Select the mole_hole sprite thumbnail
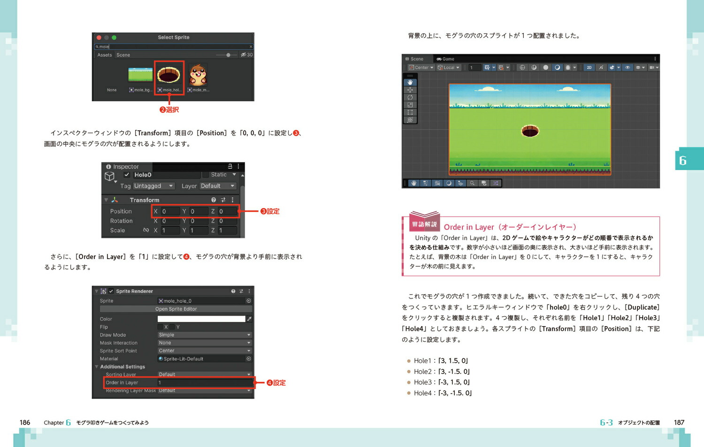The image size is (704, 447). click(168, 74)
